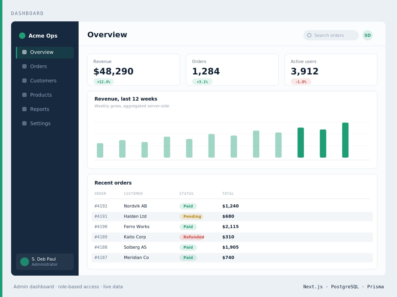Focus the Search orders field

tap(331, 35)
